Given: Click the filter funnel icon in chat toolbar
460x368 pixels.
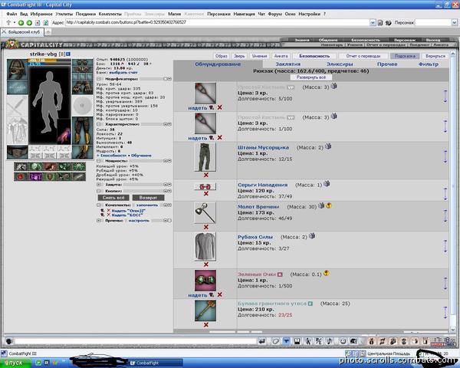Looking at the screenshot, I should (x=286, y=341).
